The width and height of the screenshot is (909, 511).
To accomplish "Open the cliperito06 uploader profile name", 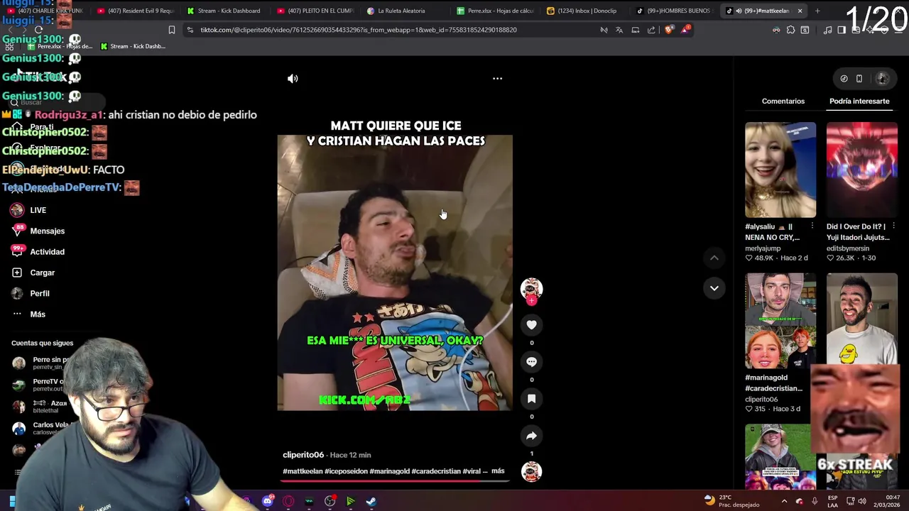I will 303,455.
